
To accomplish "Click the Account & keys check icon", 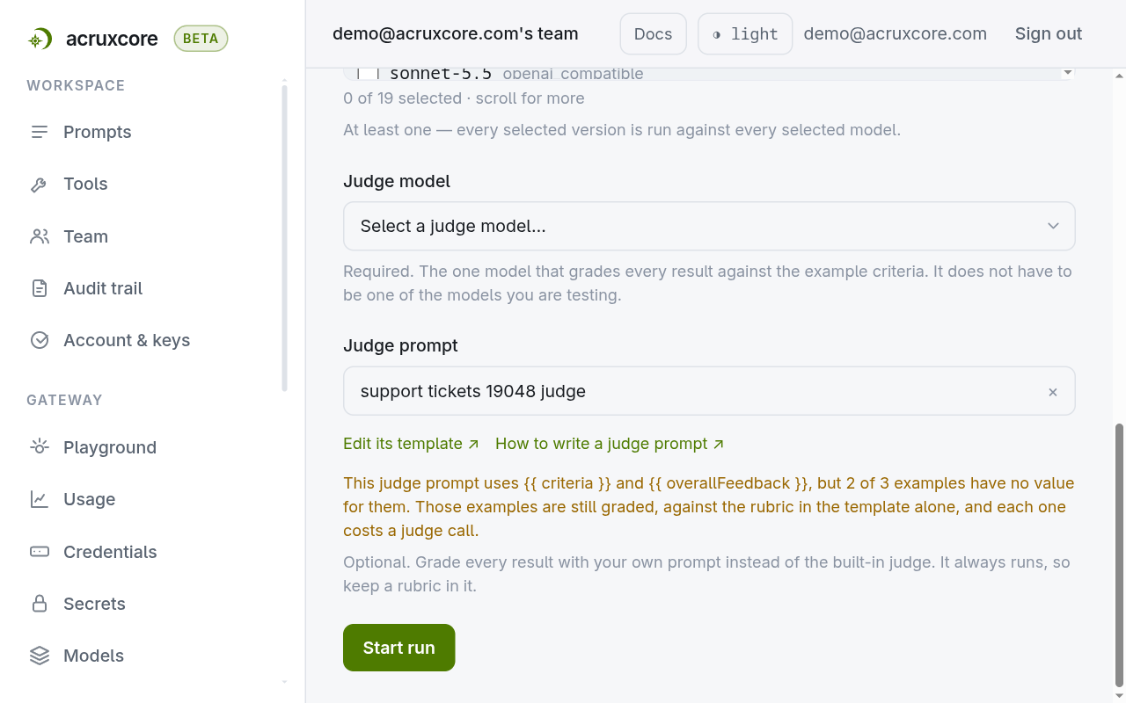I will (40, 340).
